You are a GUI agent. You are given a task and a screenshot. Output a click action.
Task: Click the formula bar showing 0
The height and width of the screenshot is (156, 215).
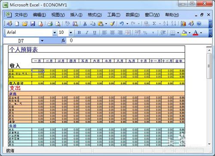[138, 41]
